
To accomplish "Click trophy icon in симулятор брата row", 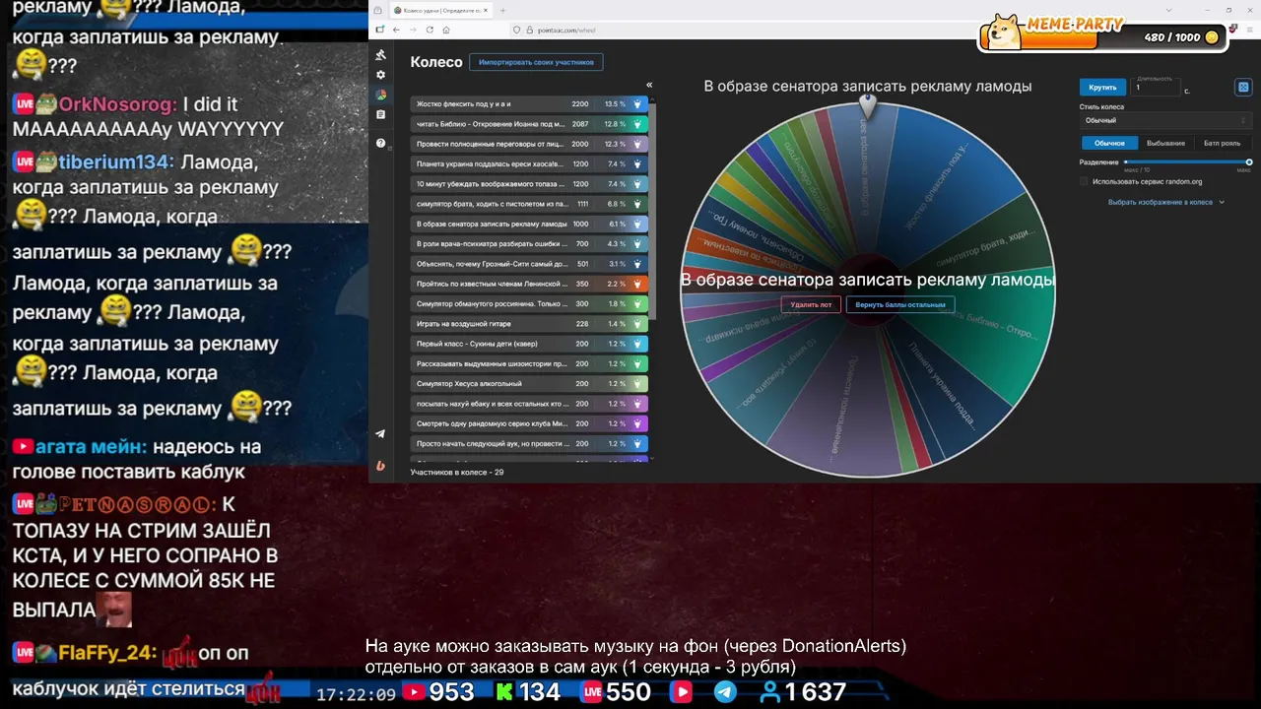I will tap(637, 204).
